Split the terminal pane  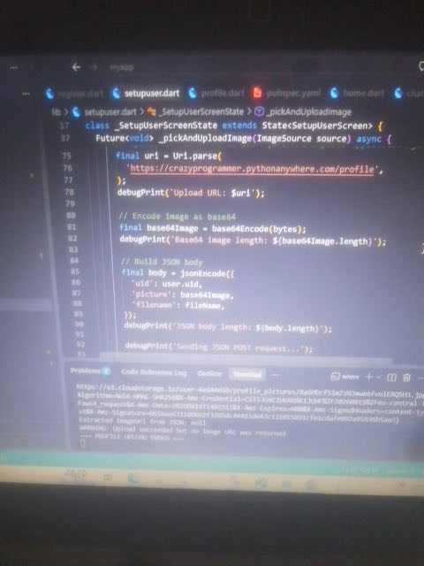(391, 378)
